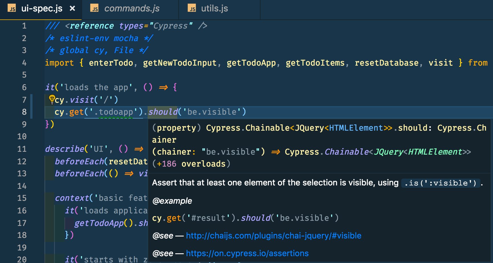Image resolution: width=493 pixels, height=263 pixels.
Task: Click the .is(':visible') code snippet in tooltip
Action: click(441, 183)
